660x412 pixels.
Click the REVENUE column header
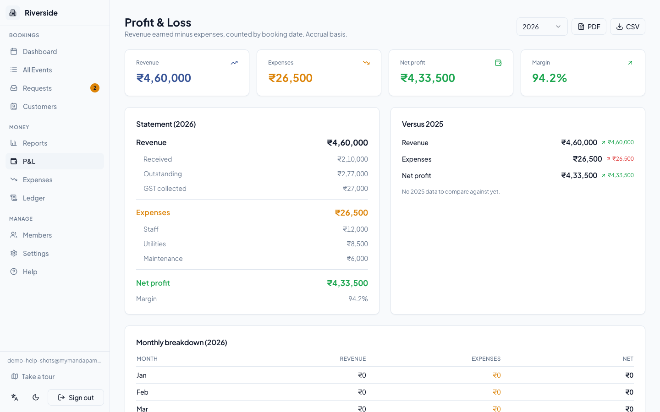pyautogui.click(x=352, y=359)
